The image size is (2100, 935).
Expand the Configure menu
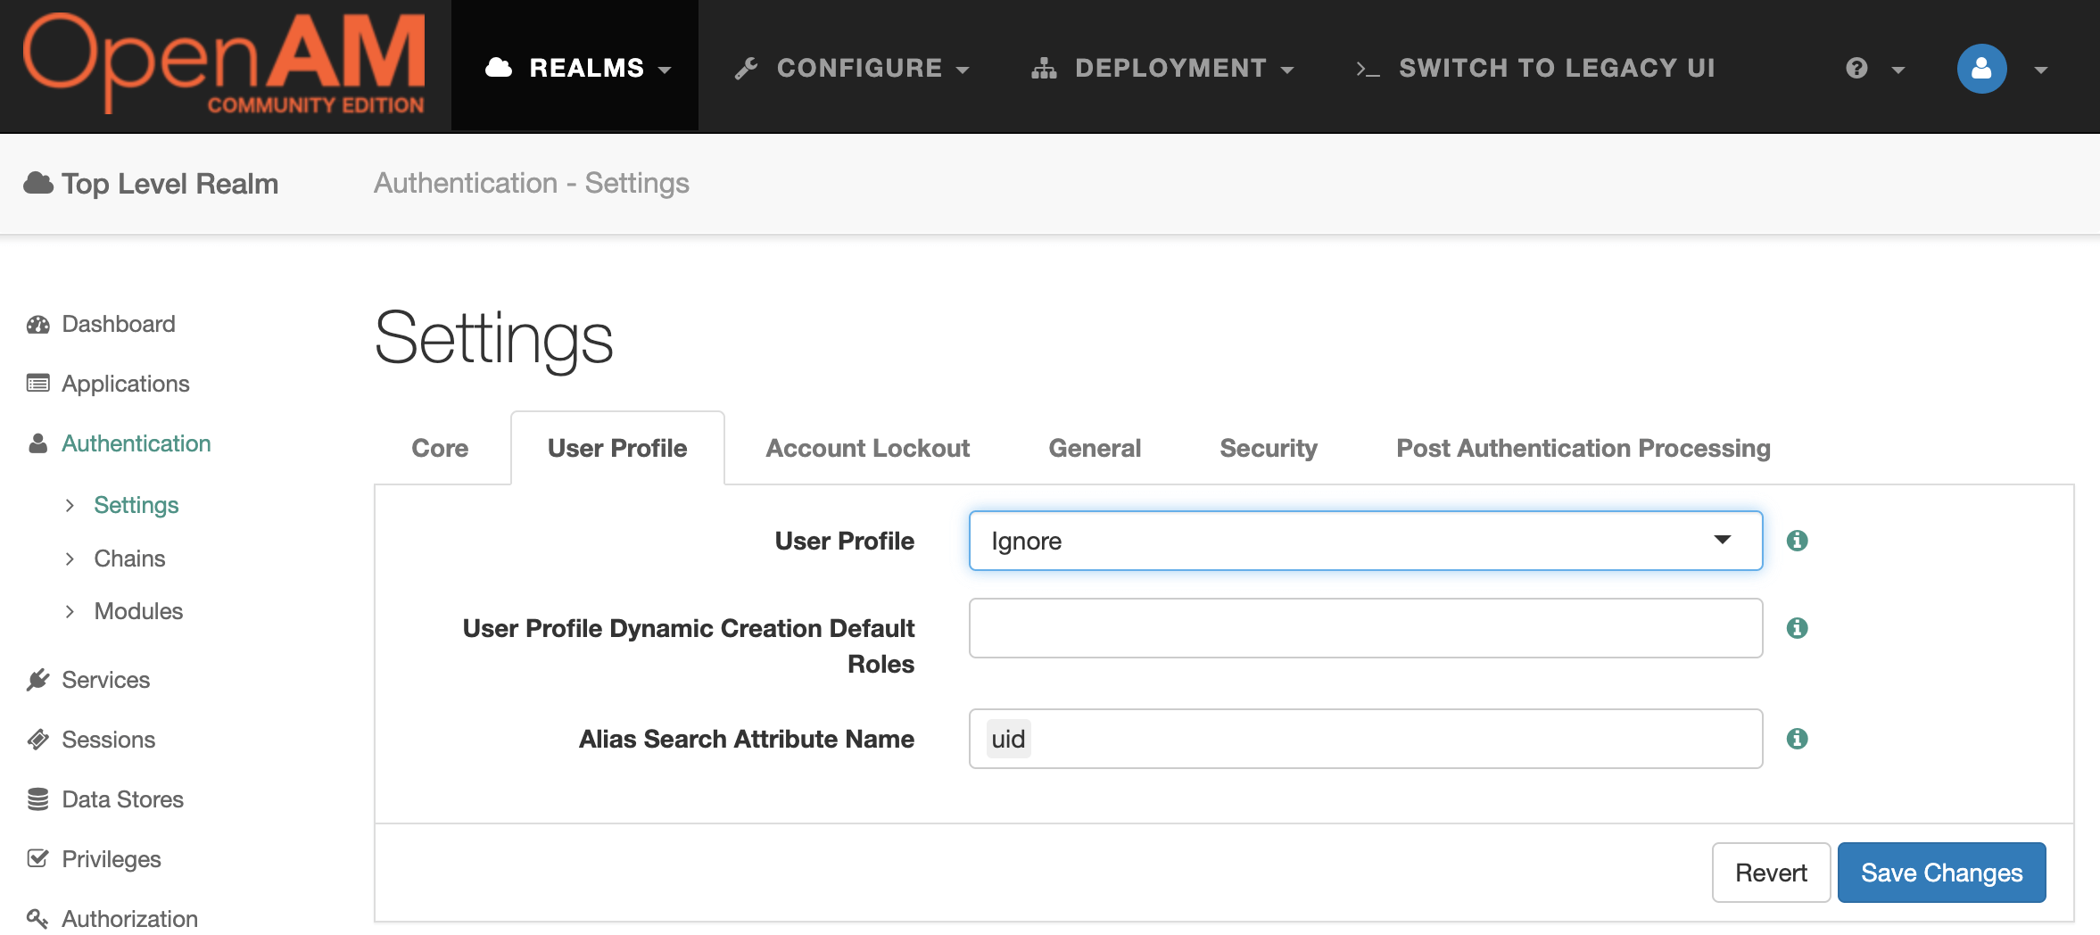(x=852, y=68)
